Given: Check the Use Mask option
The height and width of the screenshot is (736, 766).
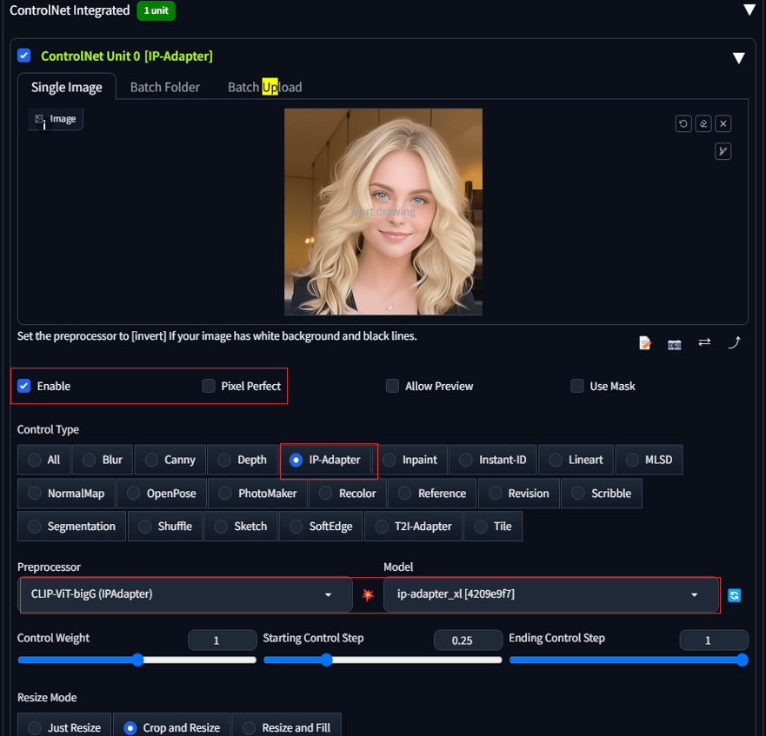Looking at the screenshot, I should (x=577, y=386).
